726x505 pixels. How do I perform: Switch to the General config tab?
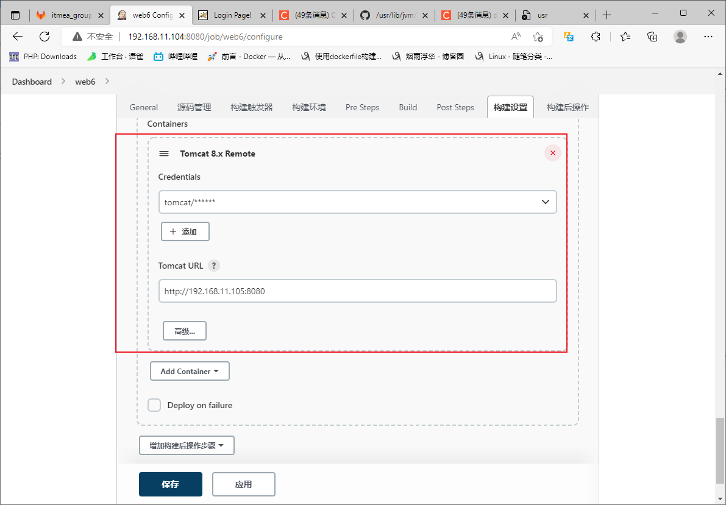(x=143, y=107)
